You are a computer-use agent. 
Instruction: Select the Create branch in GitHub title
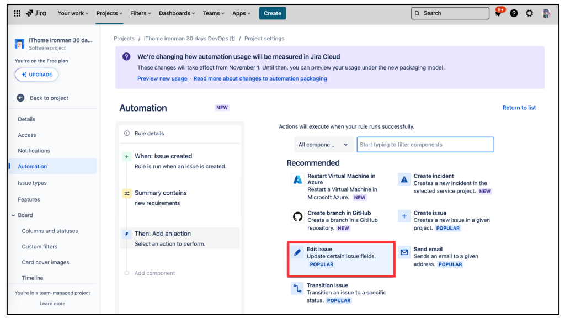(339, 213)
